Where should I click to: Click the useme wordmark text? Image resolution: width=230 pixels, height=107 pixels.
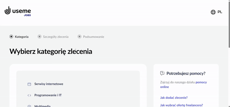coord(22,11)
